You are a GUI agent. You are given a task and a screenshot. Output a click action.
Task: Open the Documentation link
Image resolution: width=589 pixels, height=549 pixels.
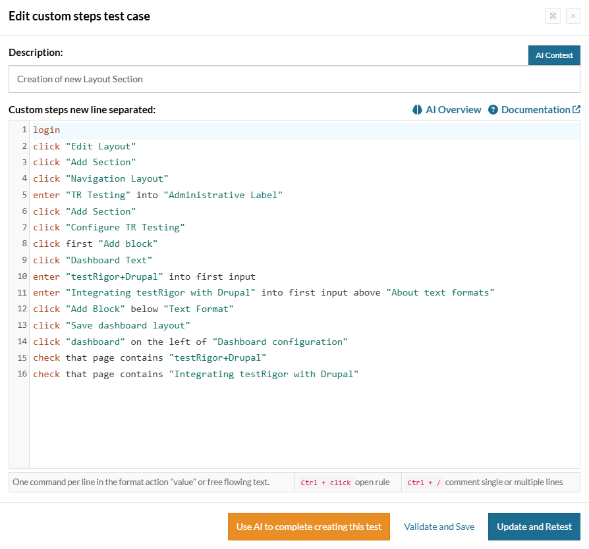[x=535, y=110]
